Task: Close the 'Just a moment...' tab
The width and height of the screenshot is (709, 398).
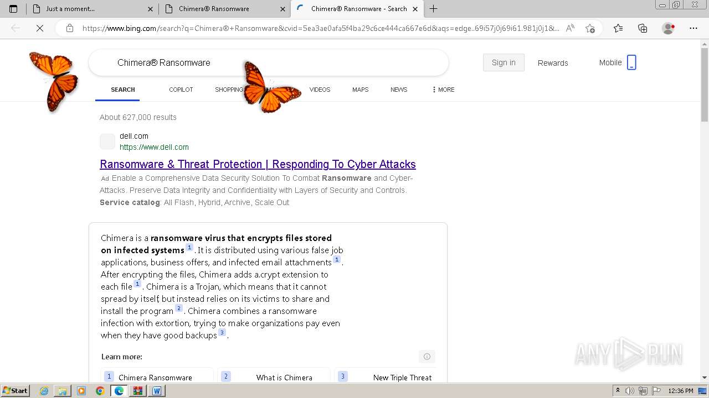Action: click(151, 9)
